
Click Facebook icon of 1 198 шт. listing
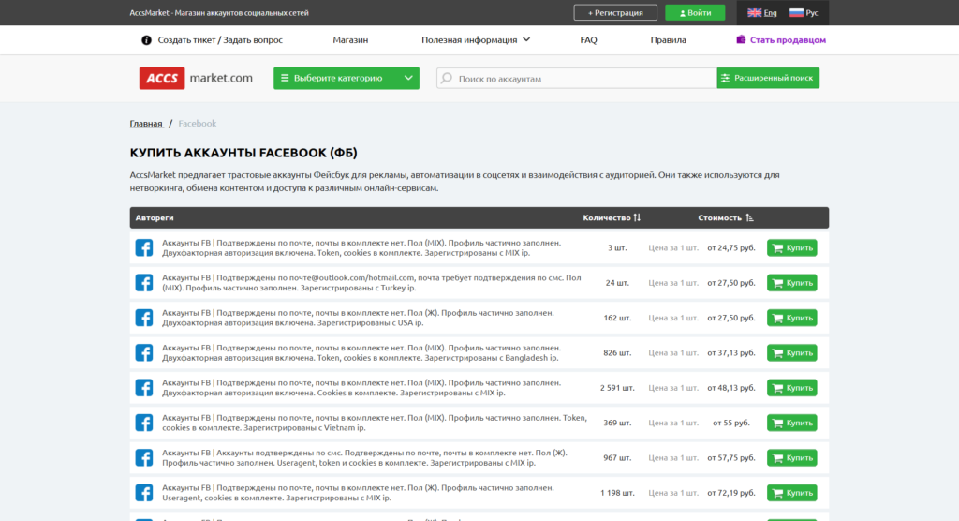[144, 492]
